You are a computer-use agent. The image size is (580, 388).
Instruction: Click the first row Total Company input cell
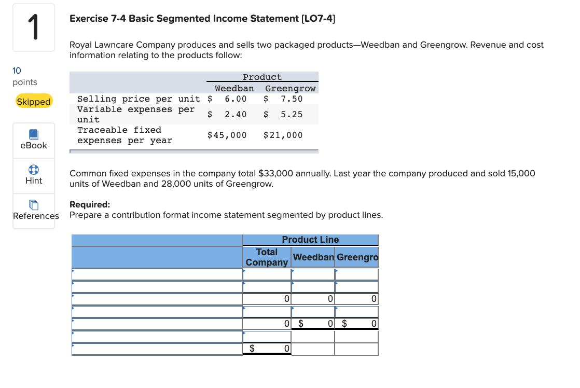(x=267, y=274)
